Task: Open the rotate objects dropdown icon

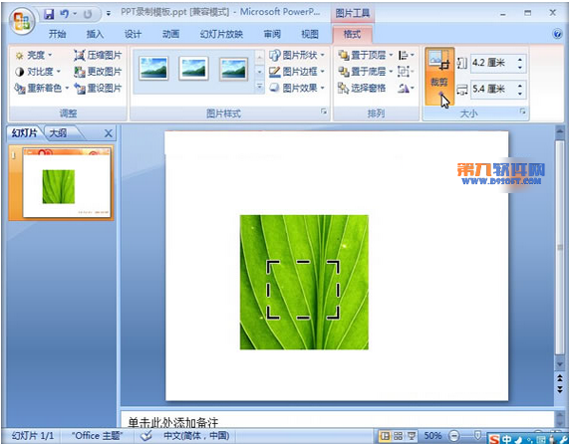Action: click(406, 88)
